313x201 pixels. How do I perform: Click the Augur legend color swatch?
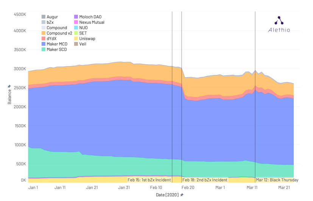44,17
